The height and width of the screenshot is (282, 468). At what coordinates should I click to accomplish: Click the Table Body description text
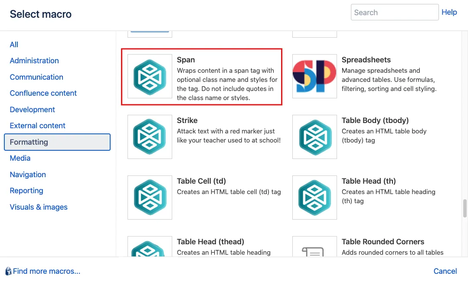coord(384,136)
